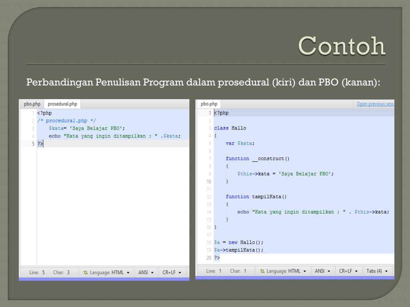Click 'var $kata;' line
Image resolution: width=410 pixels, height=307 pixels.
(x=240, y=143)
